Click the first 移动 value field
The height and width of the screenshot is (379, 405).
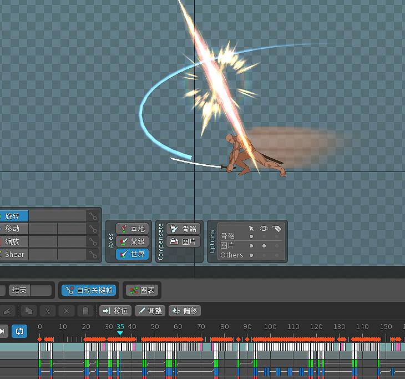(x=43, y=229)
